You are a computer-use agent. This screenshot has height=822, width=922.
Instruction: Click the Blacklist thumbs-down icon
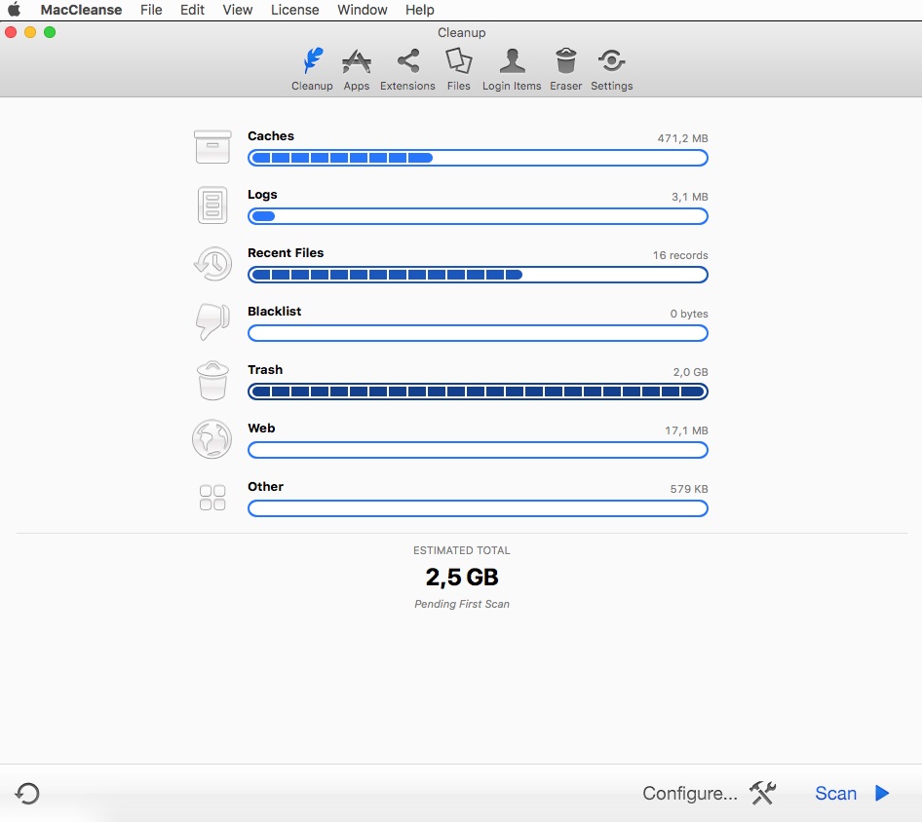pyautogui.click(x=212, y=321)
